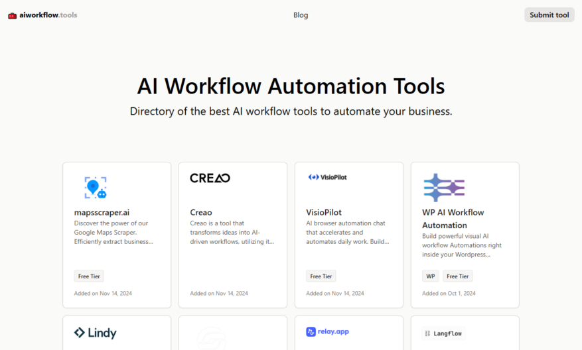Screen dimensions: 582x350
Task: Click the WP AI Workflow Automation logo
Action: point(444,188)
